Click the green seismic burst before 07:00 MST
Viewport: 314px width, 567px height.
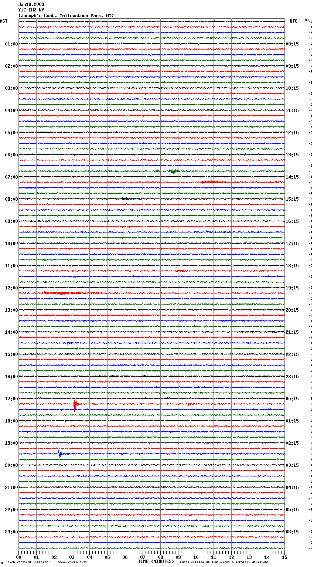(x=173, y=171)
